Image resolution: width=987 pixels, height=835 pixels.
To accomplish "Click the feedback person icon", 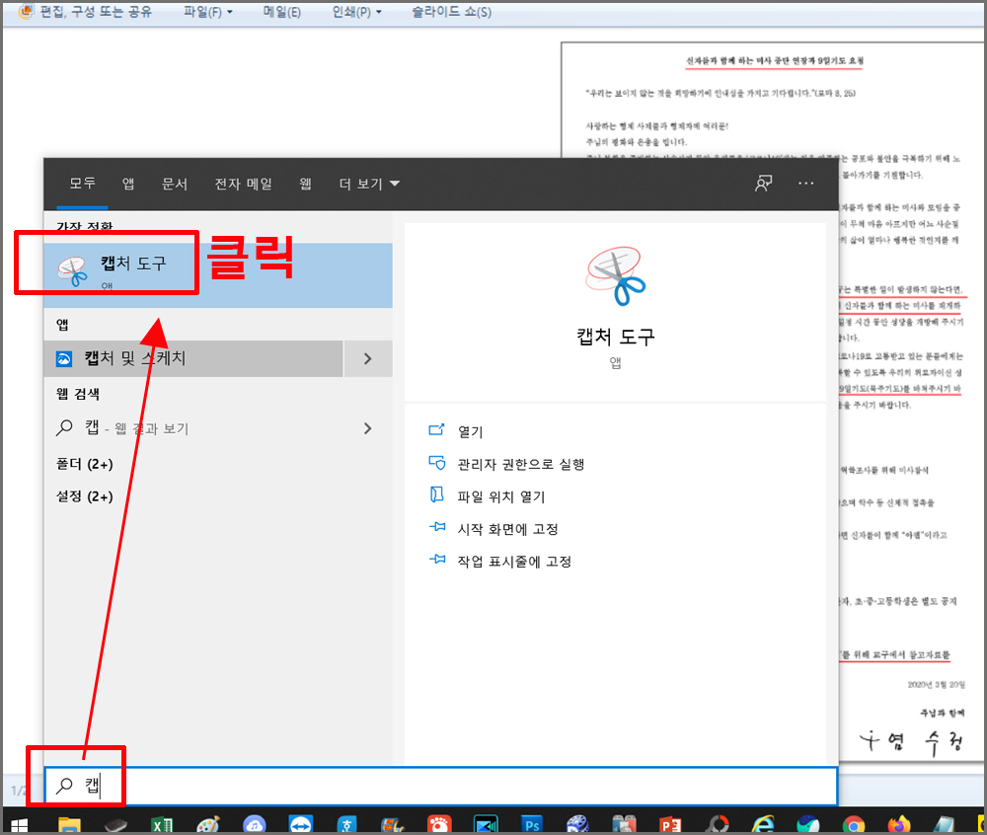I will (x=763, y=184).
